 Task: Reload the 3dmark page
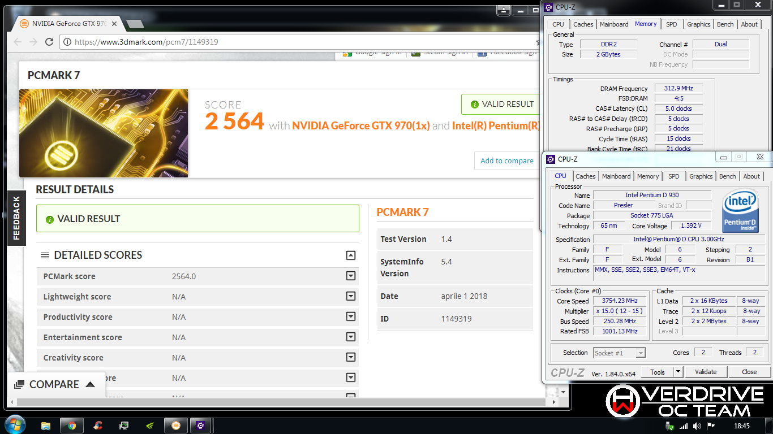pos(49,42)
